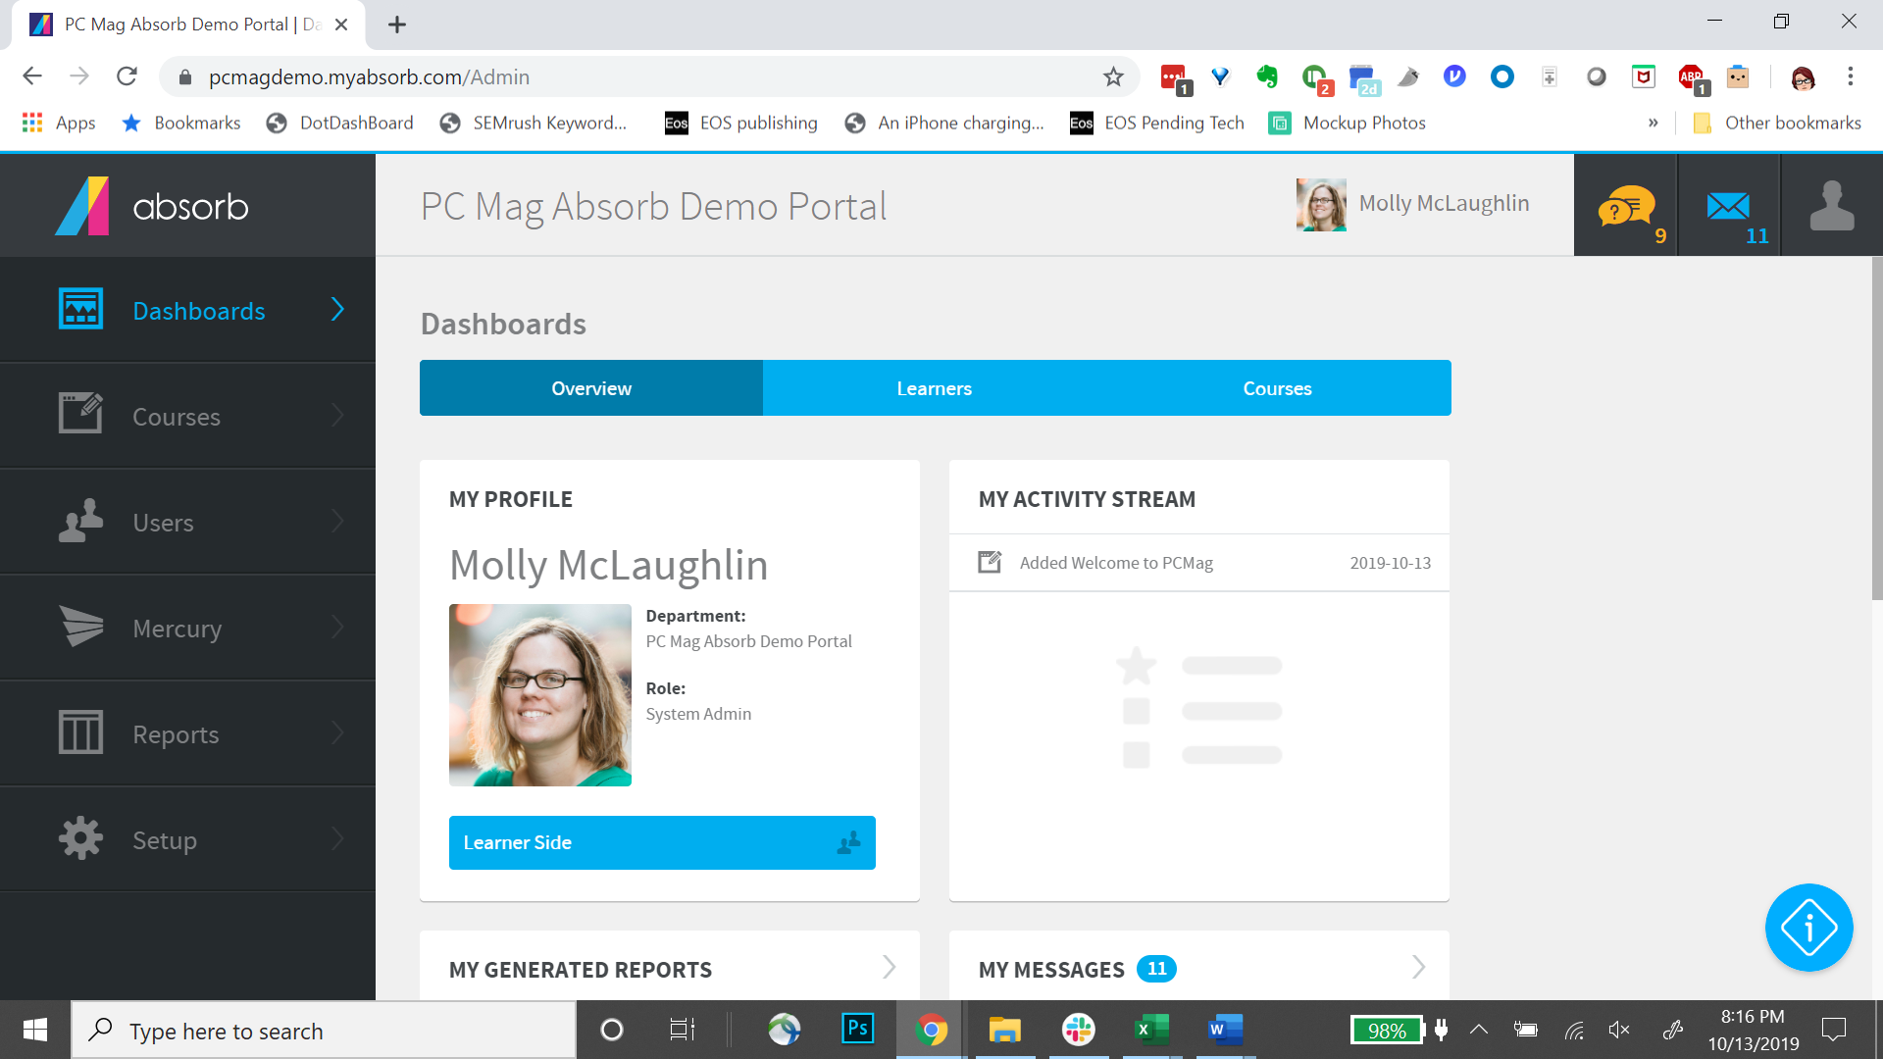Switch to the Learners tab
Screen dimensions: 1883x1059
tap(934, 387)
